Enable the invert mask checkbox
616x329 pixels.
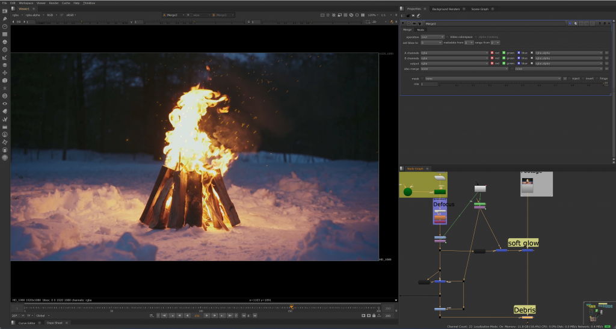[x=584, y=79]
